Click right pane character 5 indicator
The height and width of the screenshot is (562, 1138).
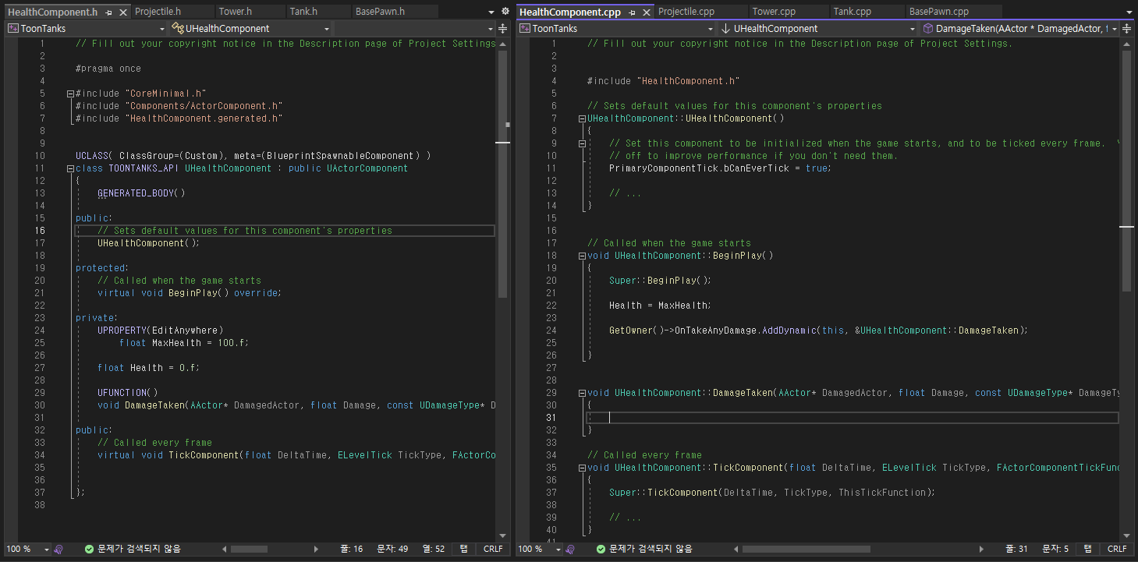tap(1055, 549)
